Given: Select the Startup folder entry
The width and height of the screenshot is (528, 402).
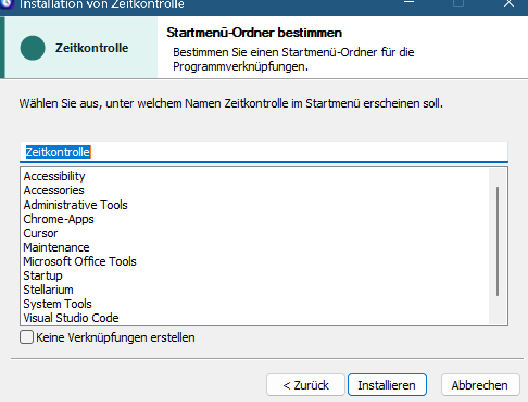Looking at the screenshot, I should pos(43,276).
